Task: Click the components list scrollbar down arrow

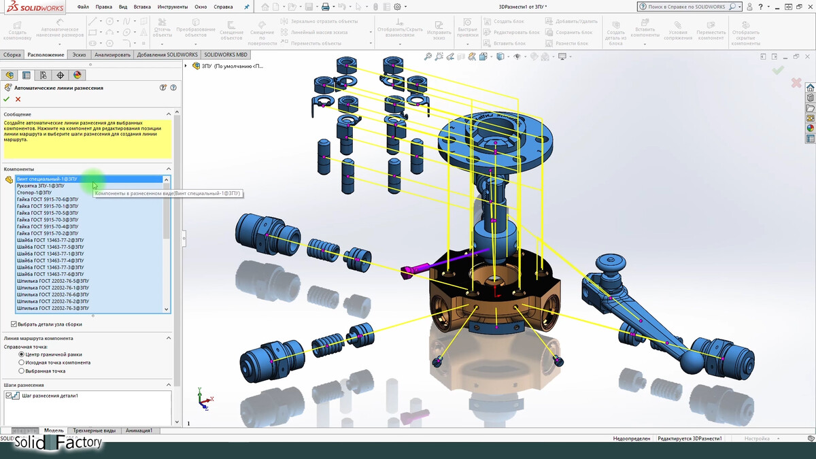Action: pos(167,309)
